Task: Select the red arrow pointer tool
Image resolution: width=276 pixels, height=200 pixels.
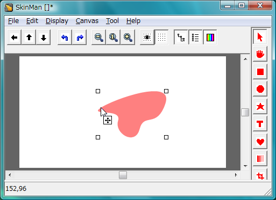Action: [260, 37]
